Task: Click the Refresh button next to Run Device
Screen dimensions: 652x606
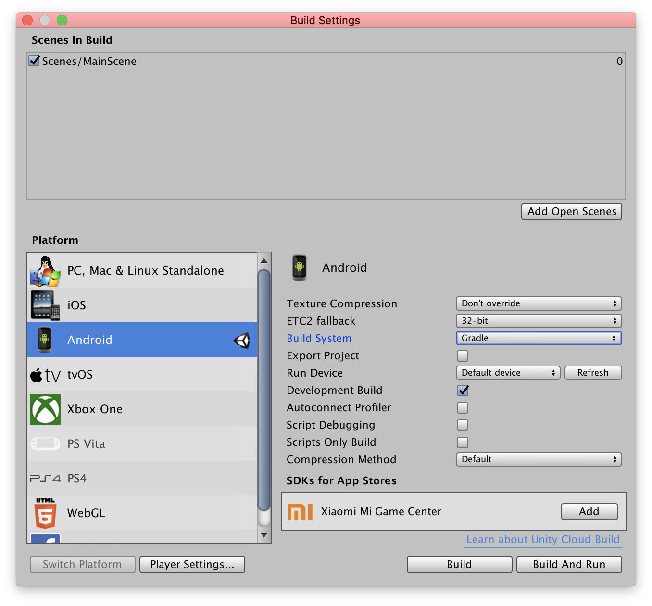Action: pos(593,373)
